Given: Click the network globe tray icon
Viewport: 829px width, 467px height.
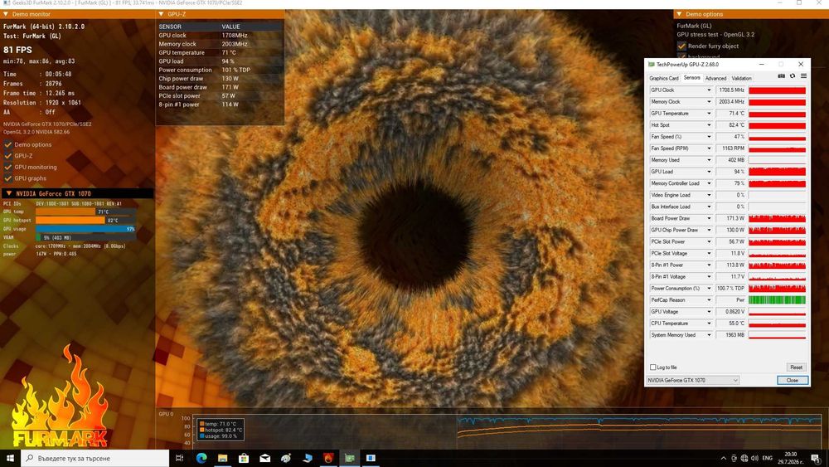Looking at the screenshot, I should [744, 458].
